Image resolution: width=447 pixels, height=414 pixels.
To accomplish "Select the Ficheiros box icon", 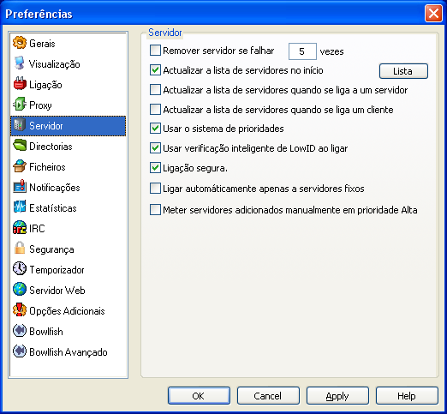I will pos(20,166).
